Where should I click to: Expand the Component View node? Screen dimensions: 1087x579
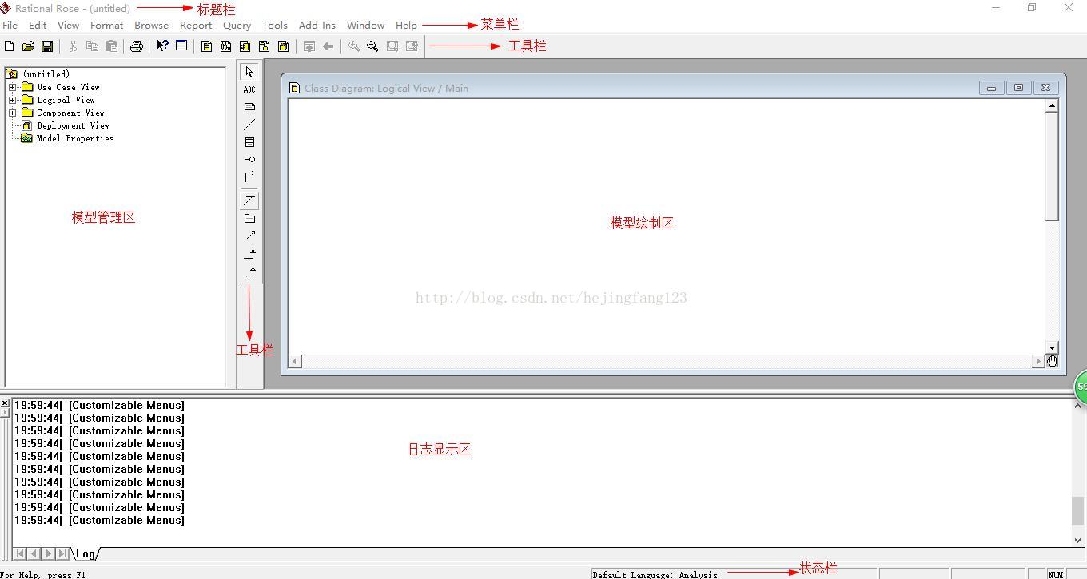(13, 113)
